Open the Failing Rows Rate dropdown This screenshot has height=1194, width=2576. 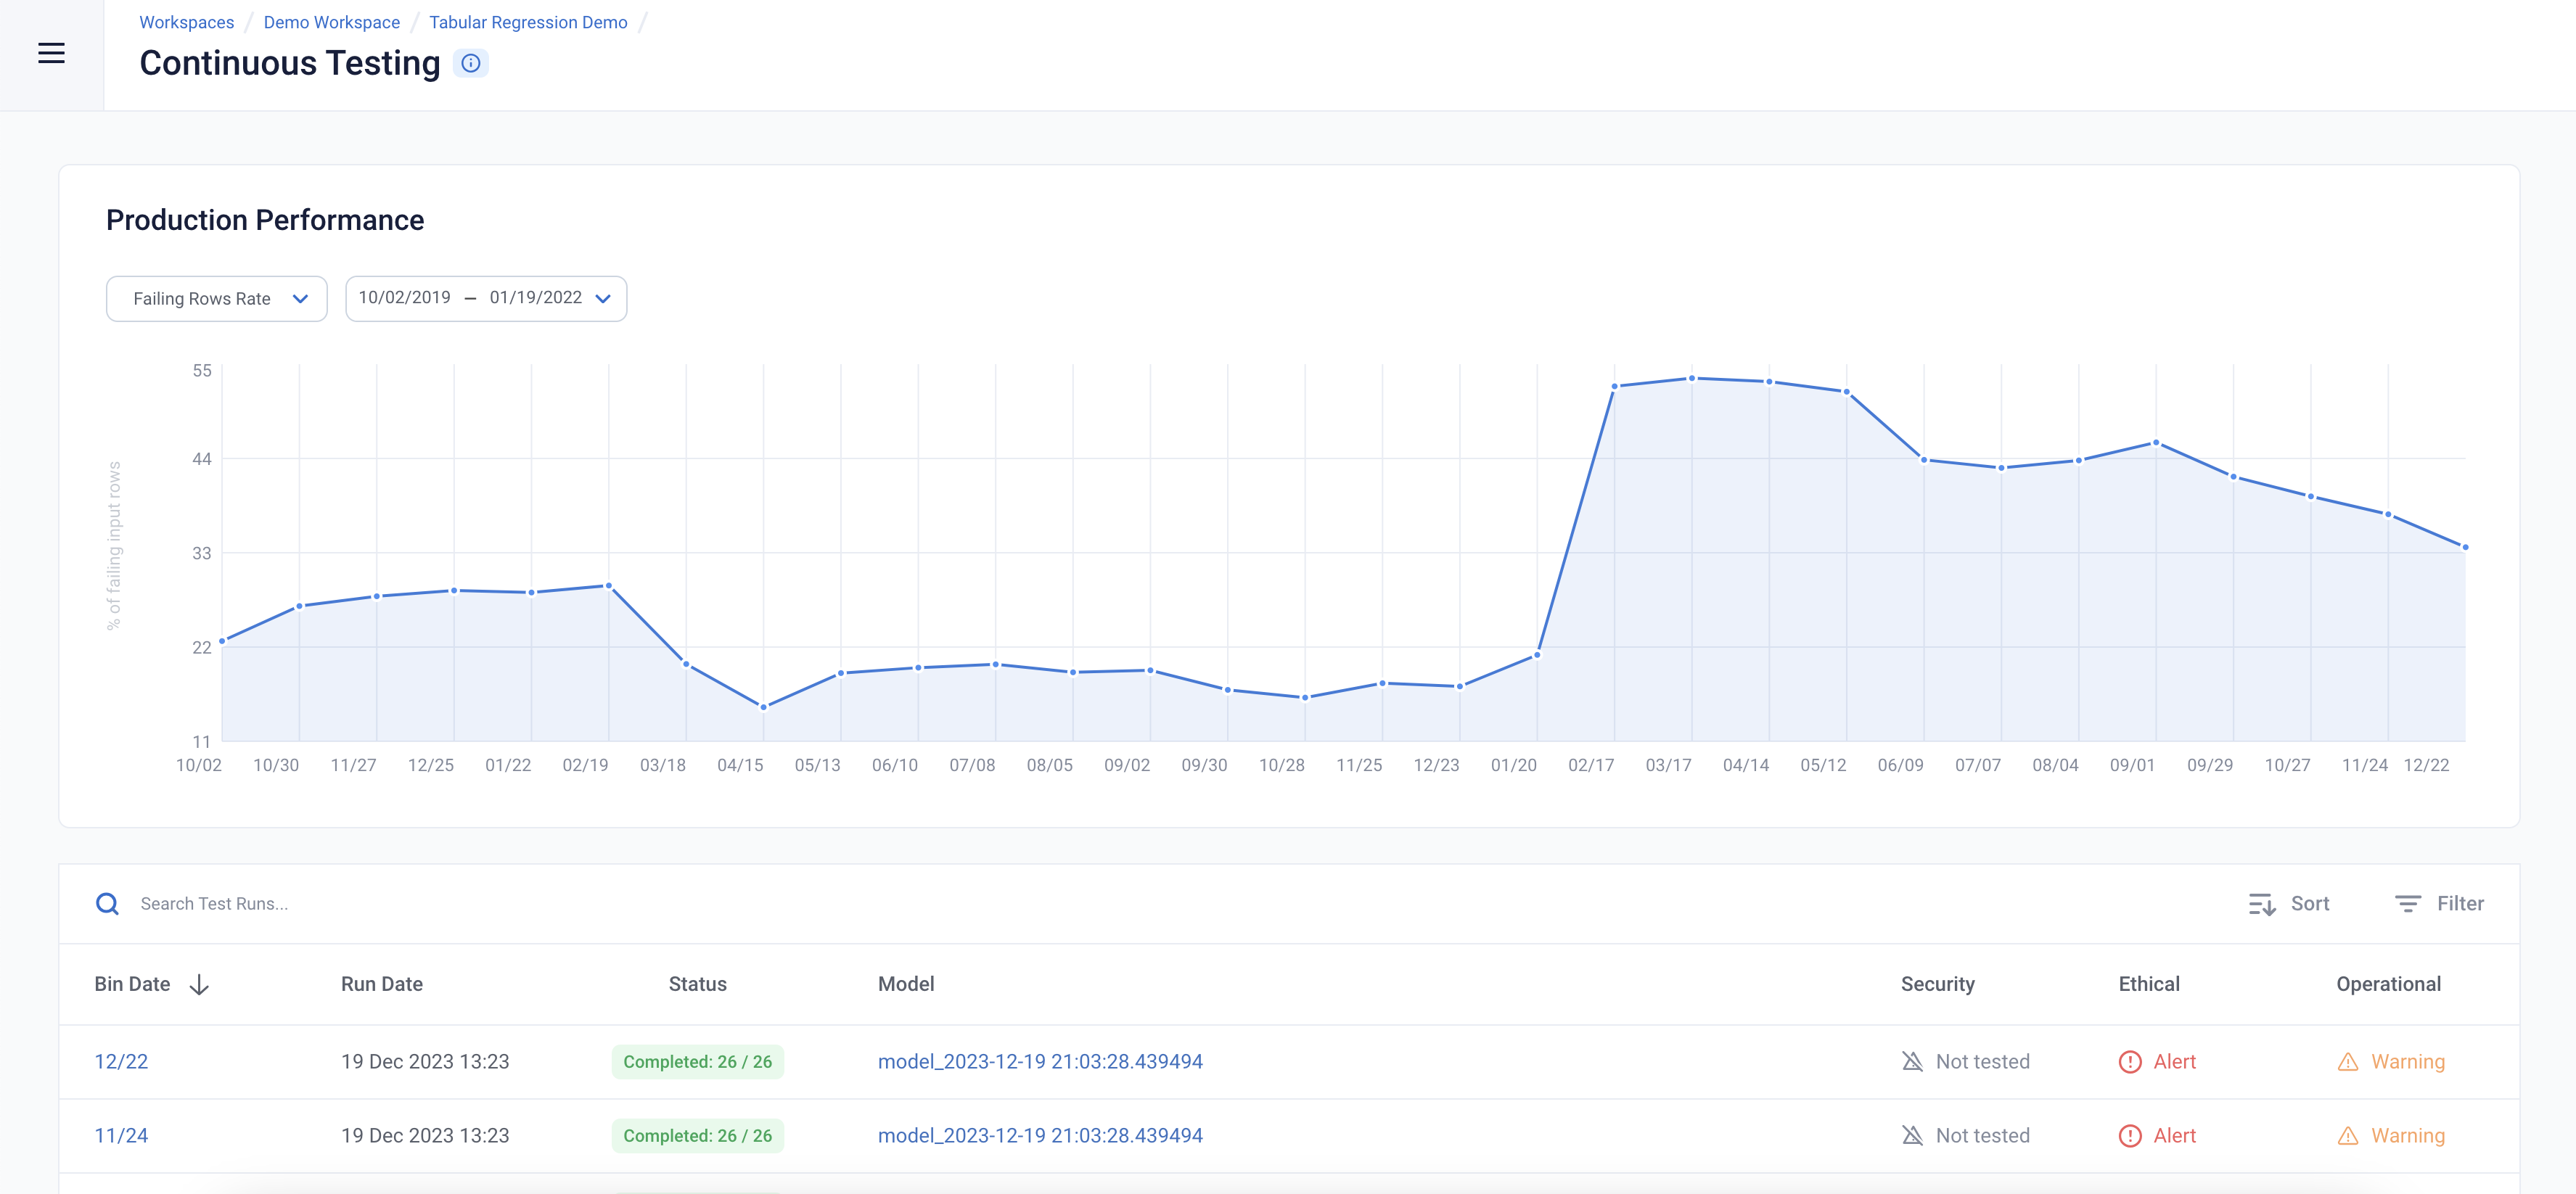pyautogui.click(x=217, y=298)
